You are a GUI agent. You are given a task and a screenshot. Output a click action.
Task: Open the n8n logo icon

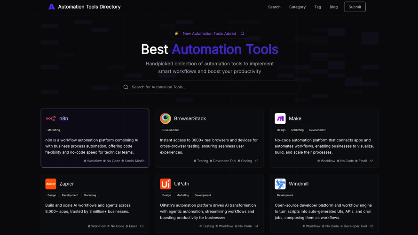coord(51,118)
